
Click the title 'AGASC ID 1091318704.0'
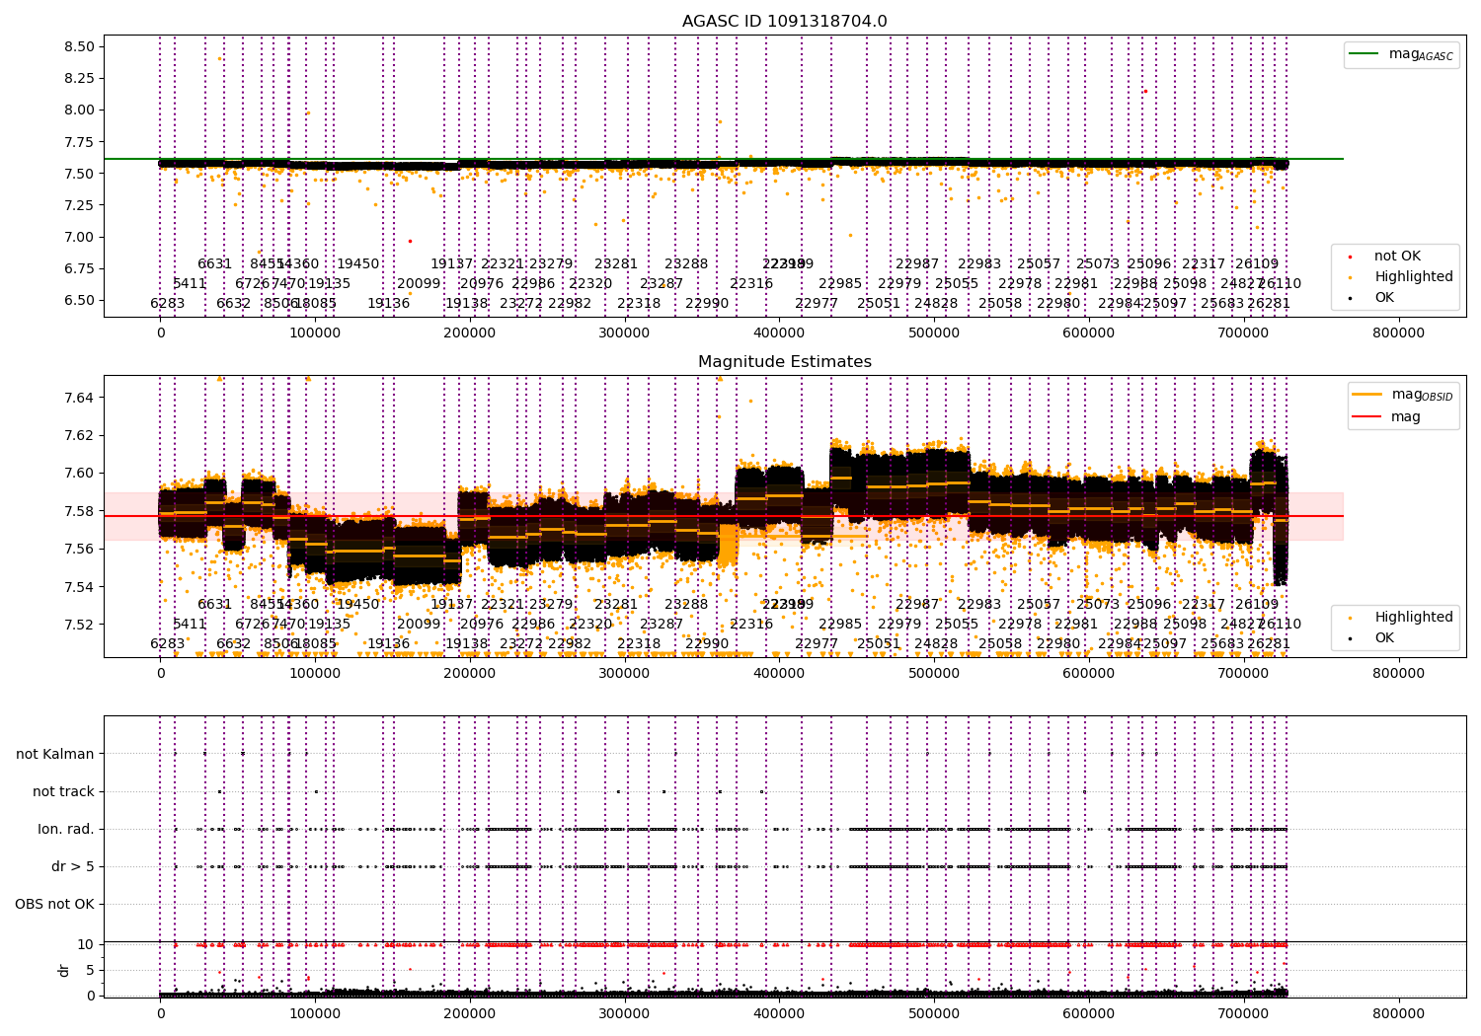[x=785, y=22]
